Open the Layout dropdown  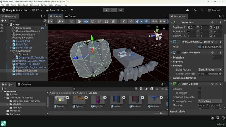click(215, 10)
